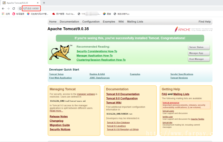Click the browser forward arrow
The height and width of the screenshot is (142, 223).
(8, 8)
